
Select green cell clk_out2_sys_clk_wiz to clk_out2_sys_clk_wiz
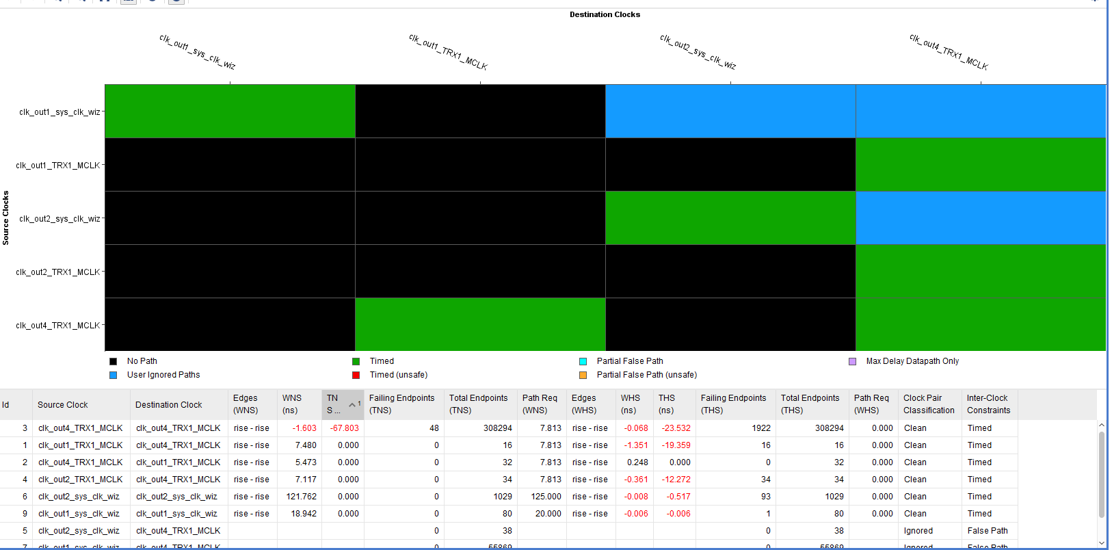pos(730,218)
